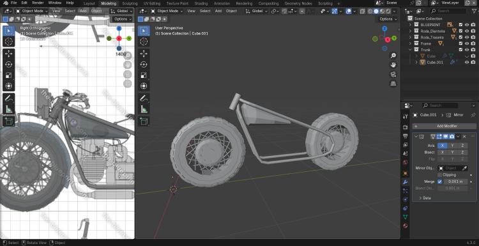479x246 pixels.
Task: Pick the Measure tool in main viewport
Action: tap(144, 109)
